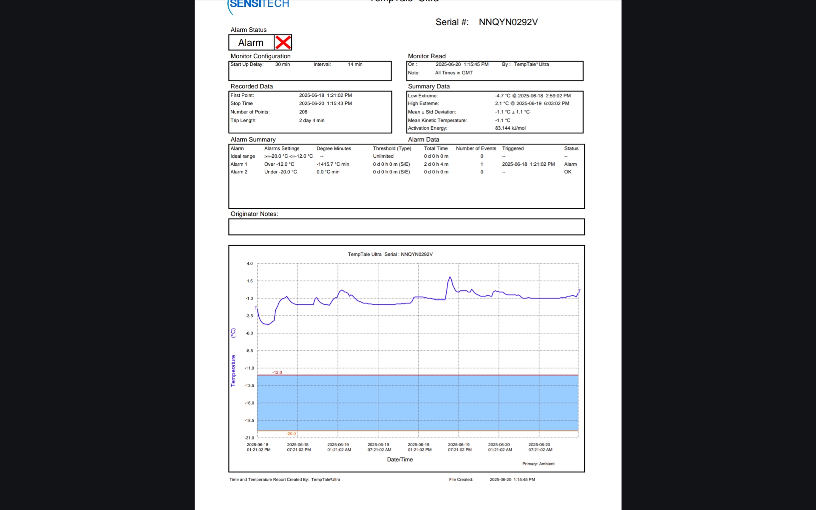The image size is (816, 510).
Task: Click the -20.0 lower limit line label
Action: (x=291, y=433)
